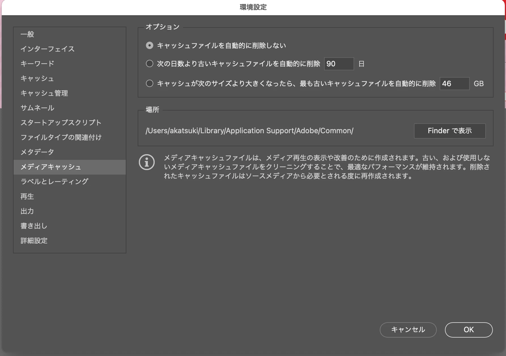Click the オプション section heading

(162, 27)
